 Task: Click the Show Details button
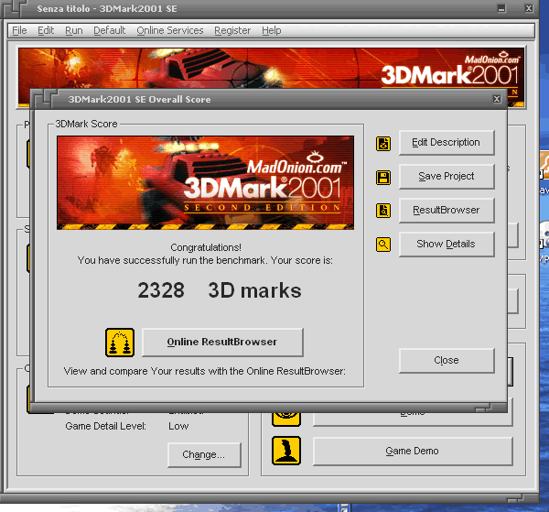447,244
